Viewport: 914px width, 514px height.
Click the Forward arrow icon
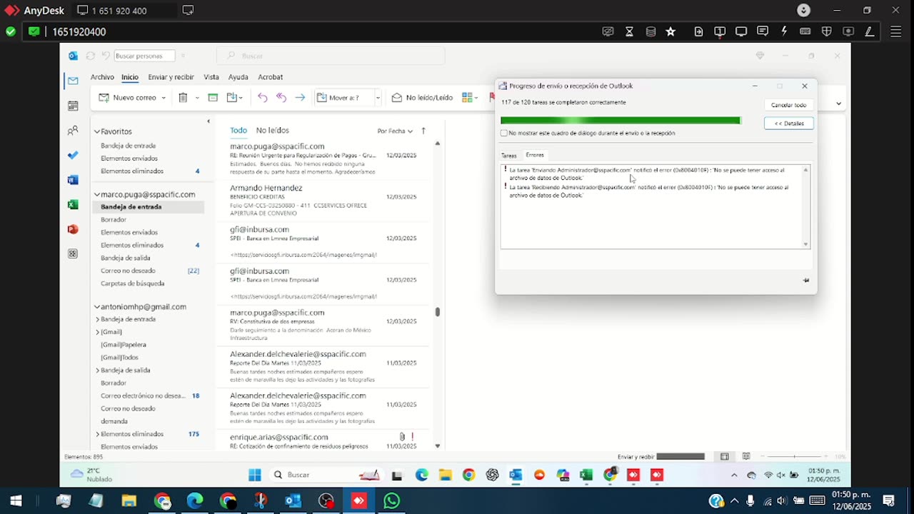click(300, 98)
